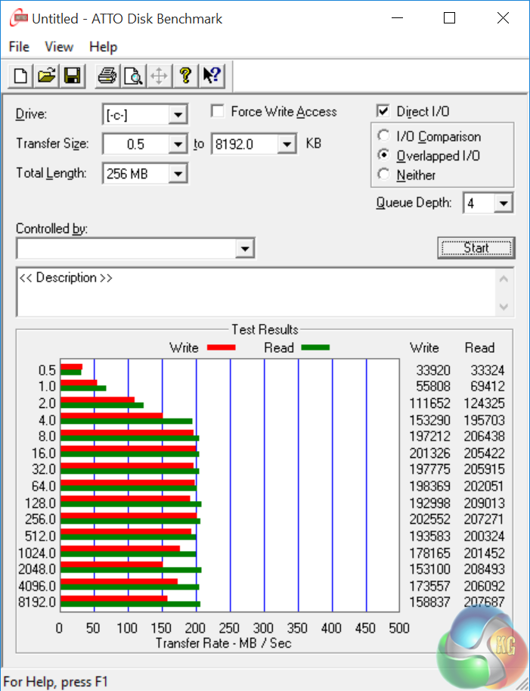This screenshot has height=691, width=530.
Task: Click the Test Results group title
Action: tap(265, 330)
